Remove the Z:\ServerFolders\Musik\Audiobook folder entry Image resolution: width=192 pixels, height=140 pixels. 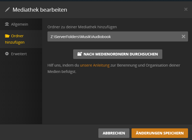(183, 36)
